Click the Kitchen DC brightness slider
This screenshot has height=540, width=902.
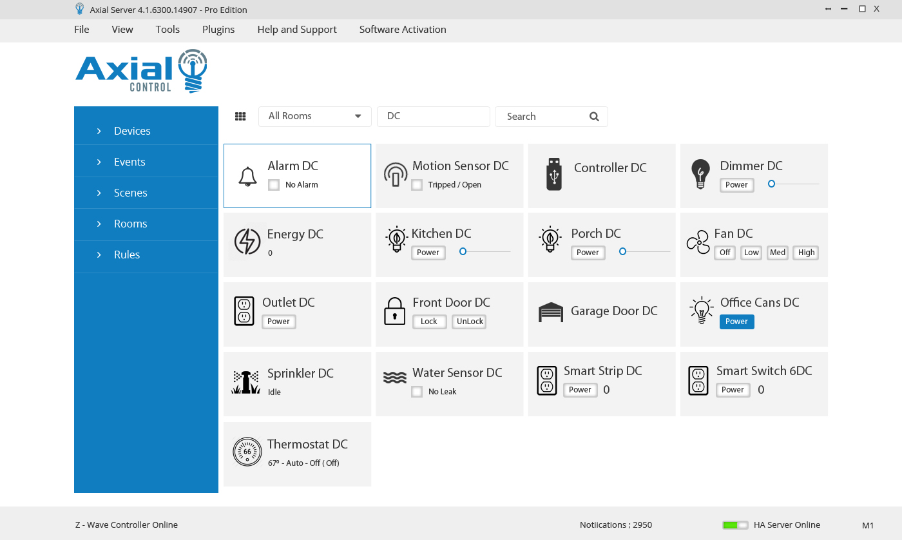tap(486, 251)
